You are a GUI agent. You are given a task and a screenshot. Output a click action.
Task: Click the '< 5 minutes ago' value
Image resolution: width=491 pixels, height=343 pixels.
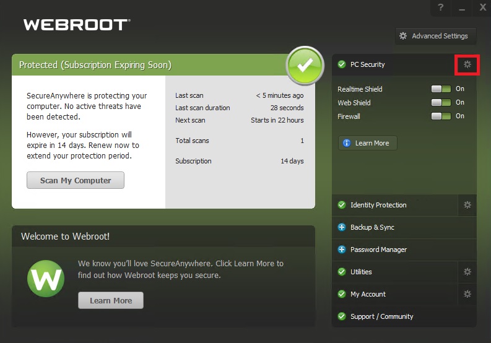(280, 95)
